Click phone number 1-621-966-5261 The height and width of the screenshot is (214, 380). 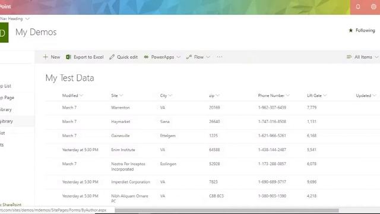coord(272,136)
